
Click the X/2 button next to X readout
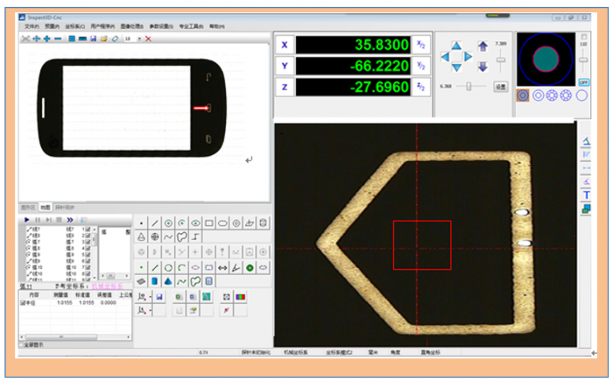pyautogui.click(x=420, y=45)
